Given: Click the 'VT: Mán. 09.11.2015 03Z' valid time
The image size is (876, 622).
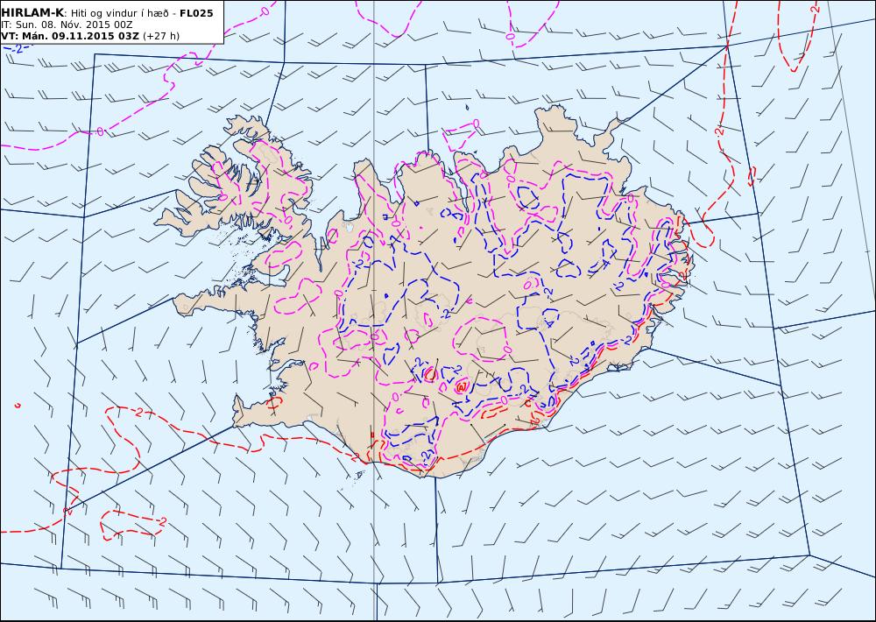Looking at the screenshot, I should point(70,36).
